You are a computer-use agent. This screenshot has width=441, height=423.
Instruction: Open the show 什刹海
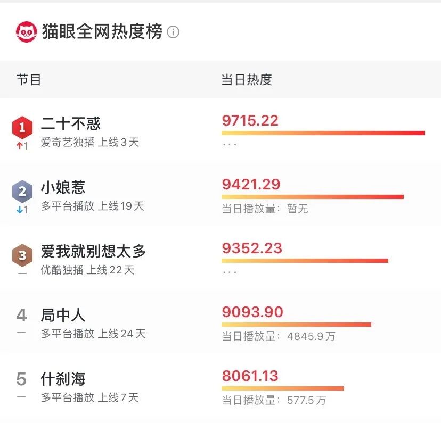pyautogui.click(x=65, y=379)
